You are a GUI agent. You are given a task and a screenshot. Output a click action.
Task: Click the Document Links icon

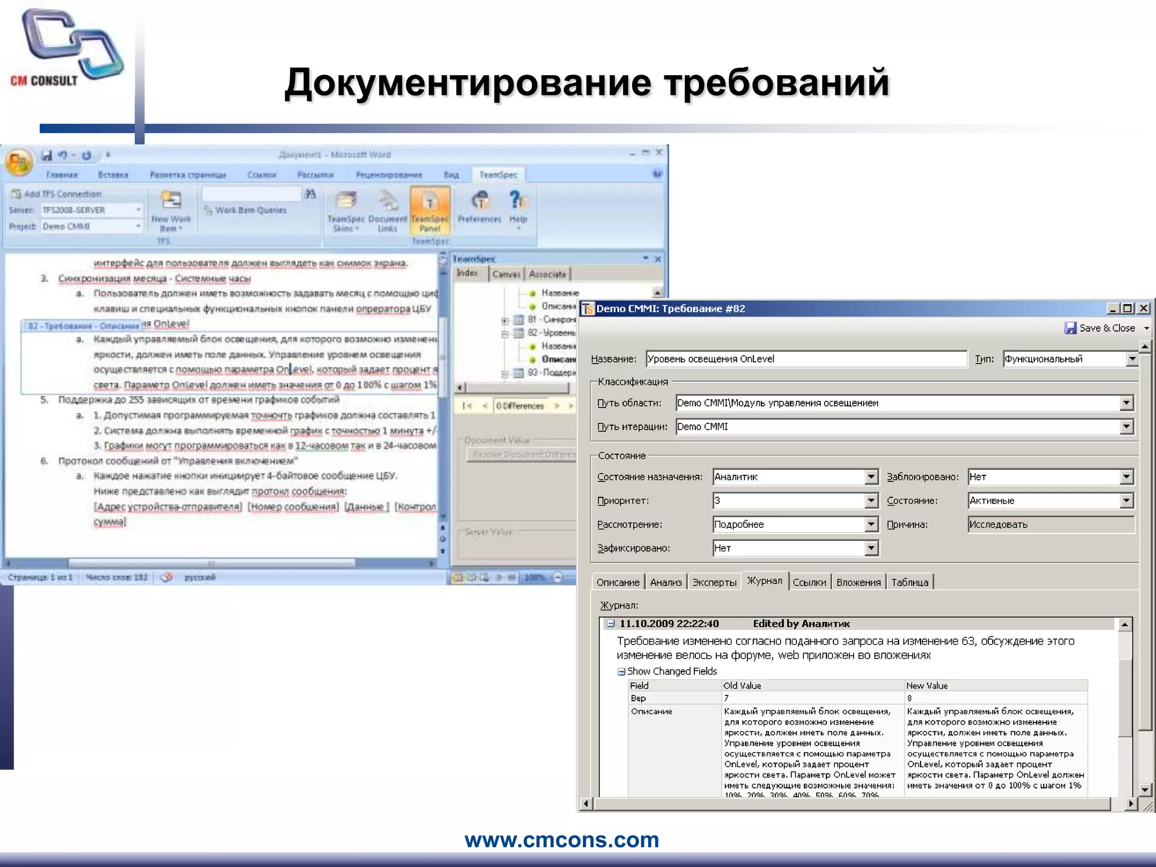387,212
